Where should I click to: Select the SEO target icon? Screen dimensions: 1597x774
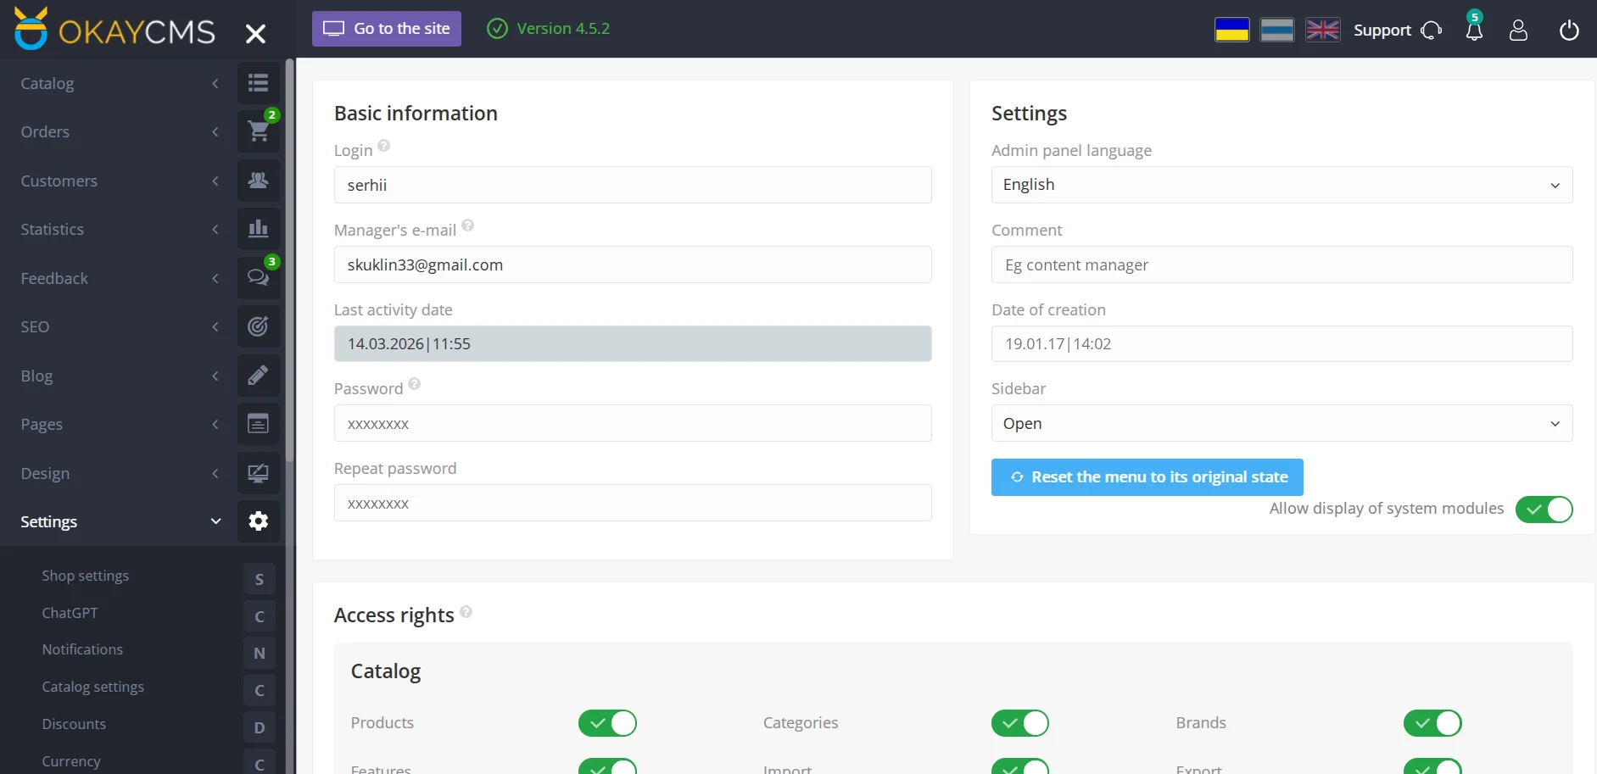[258, 326]
